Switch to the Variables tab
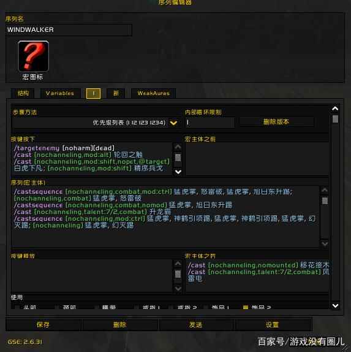Image resolution: width=351 pixels, height=352 pixels. (59, 93)
